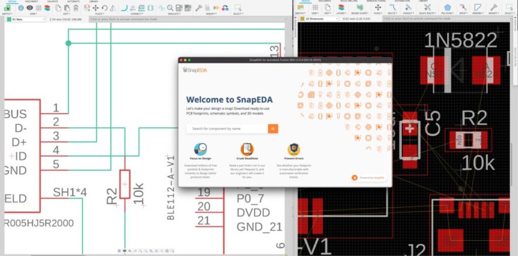Select the Polygon tool in board toolbar
This screenshot has height=256, width=518.
point(447,7)
